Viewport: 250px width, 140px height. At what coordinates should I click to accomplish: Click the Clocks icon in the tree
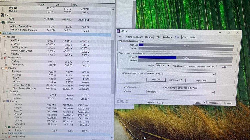pos(8,101)
